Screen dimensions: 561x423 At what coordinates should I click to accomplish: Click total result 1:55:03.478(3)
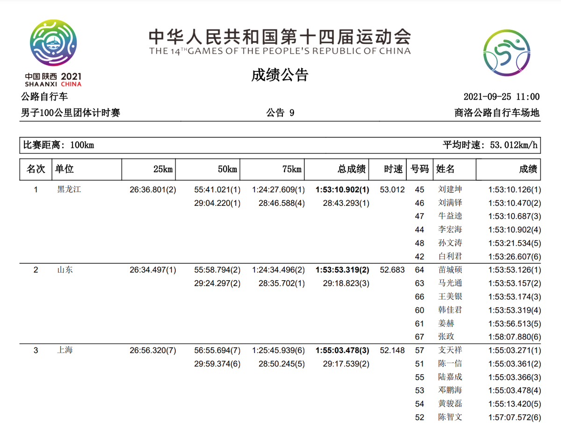point(343,350)
